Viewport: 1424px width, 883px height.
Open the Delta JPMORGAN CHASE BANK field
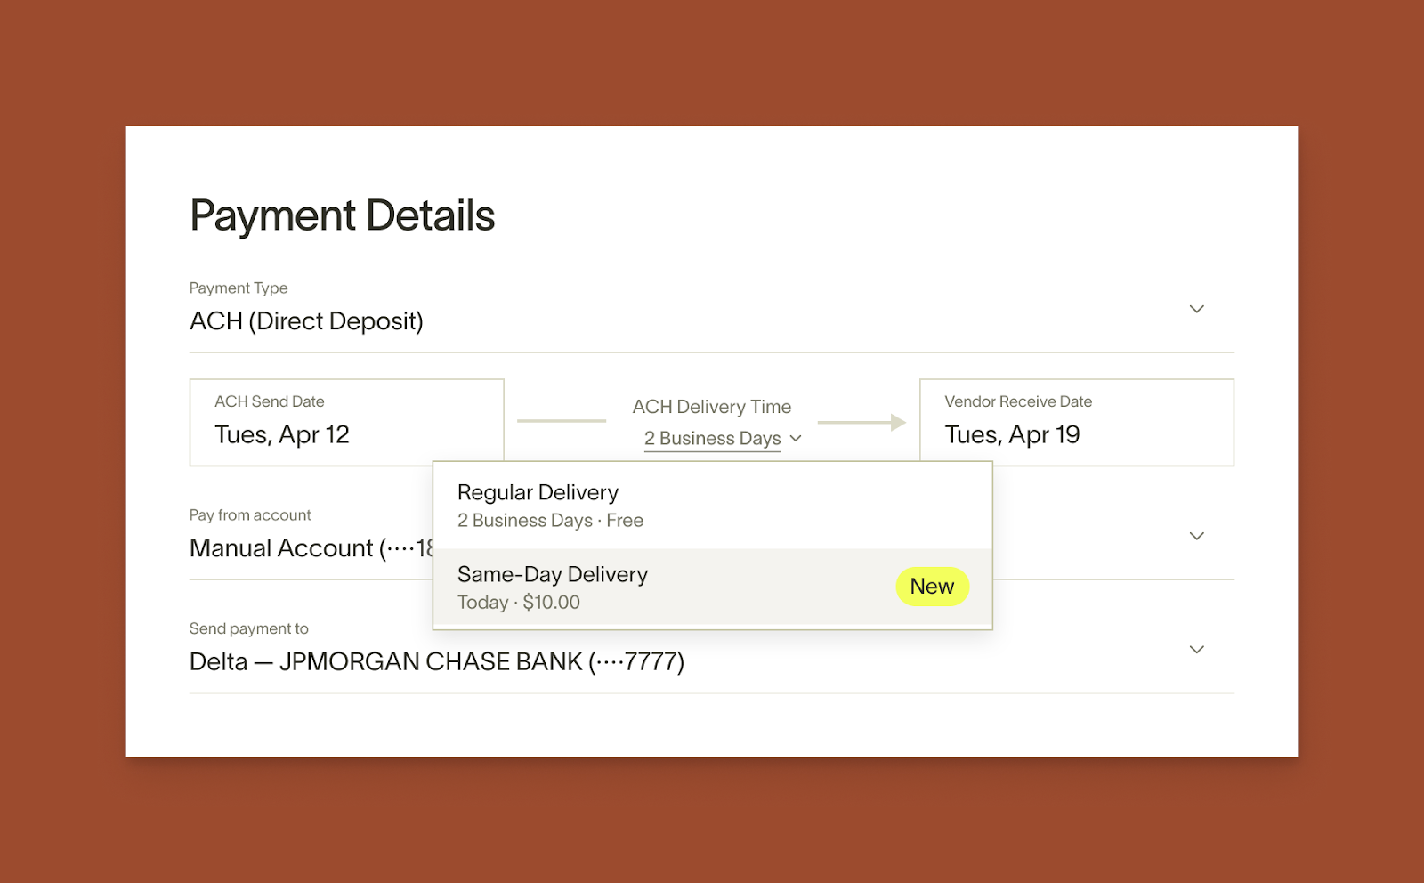click(x=436, y=662)
